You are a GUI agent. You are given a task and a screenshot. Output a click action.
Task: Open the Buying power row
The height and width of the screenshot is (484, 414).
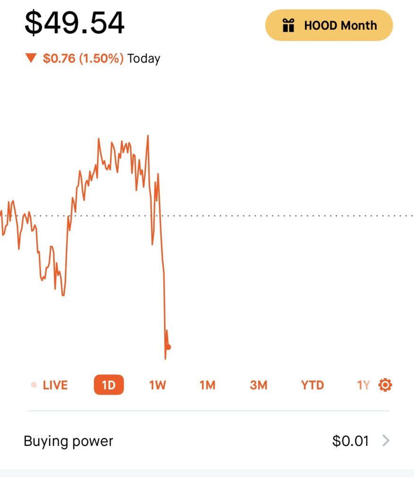[207, 441]
